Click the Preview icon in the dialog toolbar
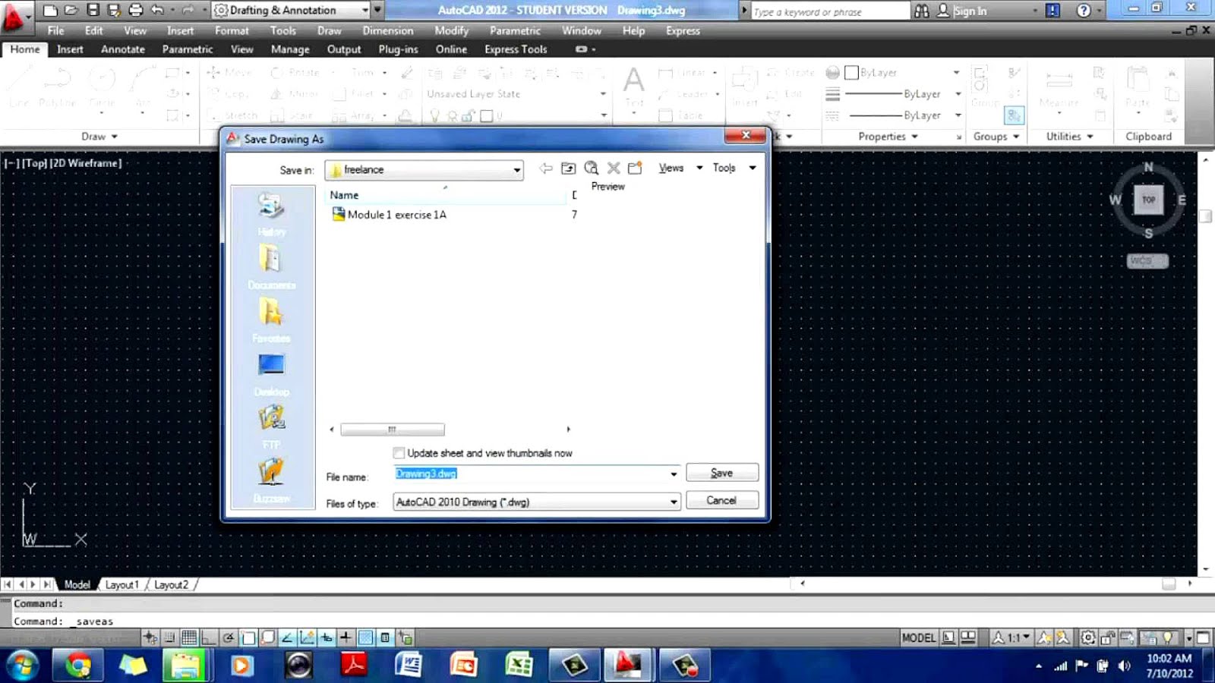Screen dimensions: 1215x683 click(592, 168)
